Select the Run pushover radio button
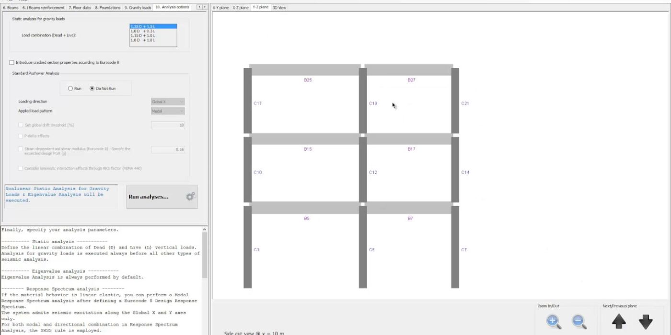Screen dimensions: 671x335 click(70, 89)
